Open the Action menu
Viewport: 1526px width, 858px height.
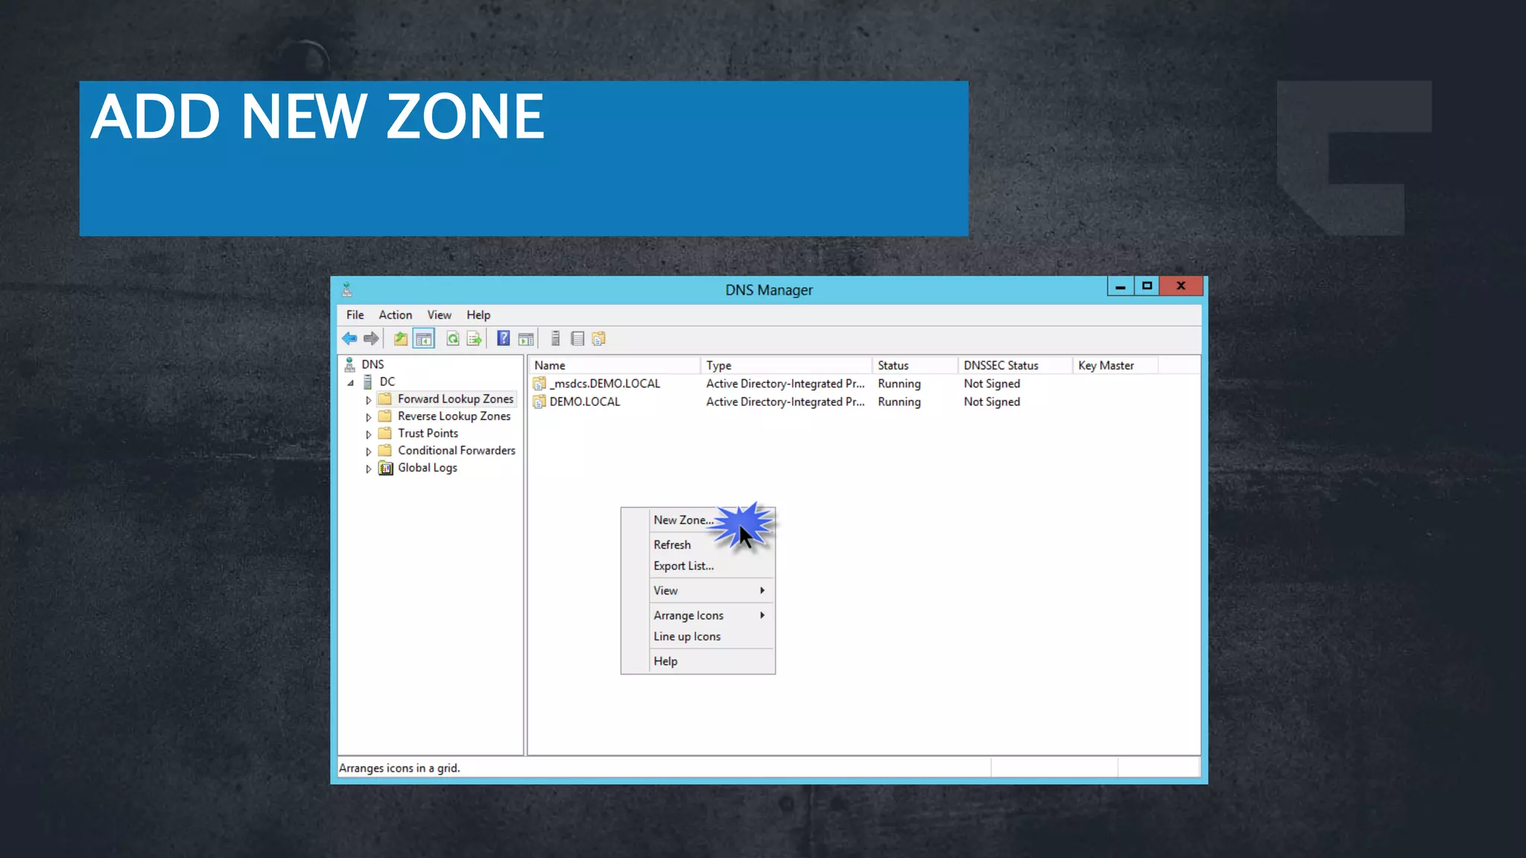(x=395, y=315)
